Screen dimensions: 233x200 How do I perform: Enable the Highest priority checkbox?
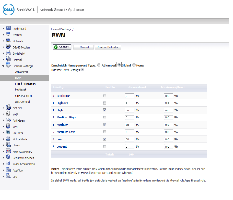click(105, 103)
